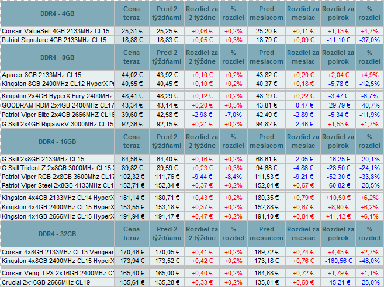Screen dimensions: 384x287
Task: Click the Patriot Viper Elite 2x4GB 2666MHZ row name
Action: point(57,115)
